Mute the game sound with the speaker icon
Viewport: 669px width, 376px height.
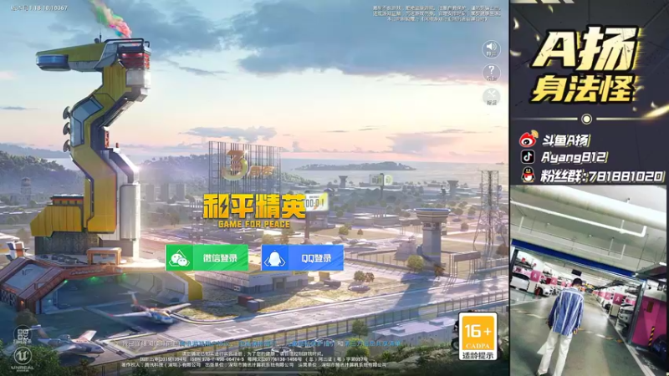tap(491, 48)
